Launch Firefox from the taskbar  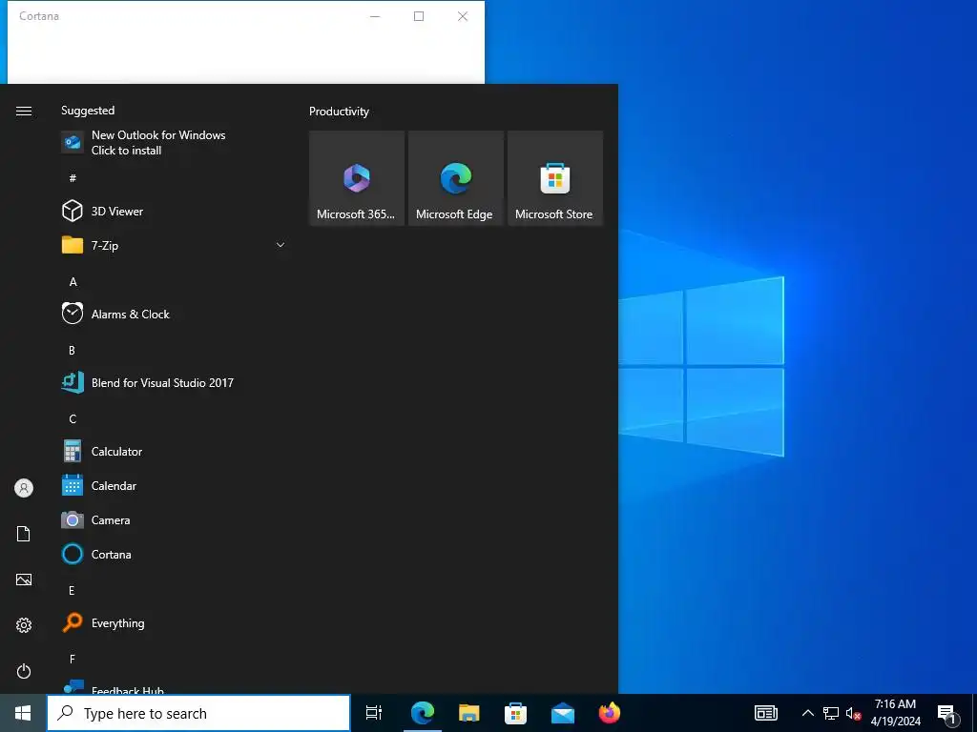click(609, 713)
